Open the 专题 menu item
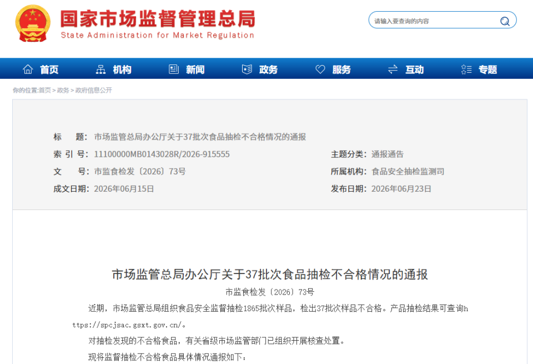Image resolution: width=533 pixels, height=364 pixels. point(488,69)
